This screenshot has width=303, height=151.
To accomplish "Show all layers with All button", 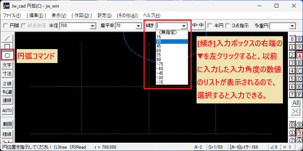I will tap(296, 103).
